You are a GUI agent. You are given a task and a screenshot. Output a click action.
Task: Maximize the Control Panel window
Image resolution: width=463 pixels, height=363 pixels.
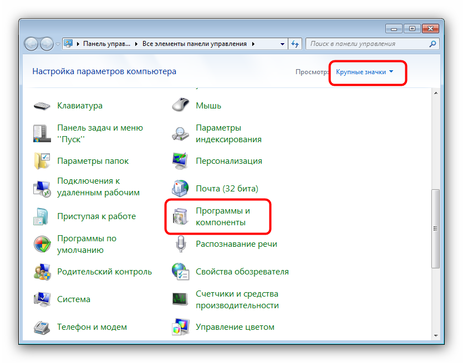pos(412,28)
